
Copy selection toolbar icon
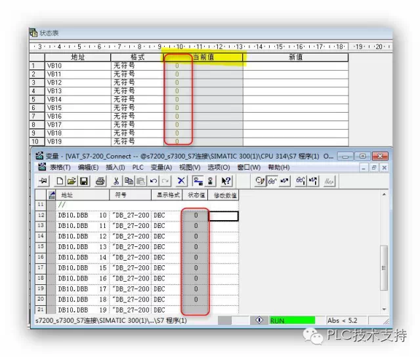point(129,181)
